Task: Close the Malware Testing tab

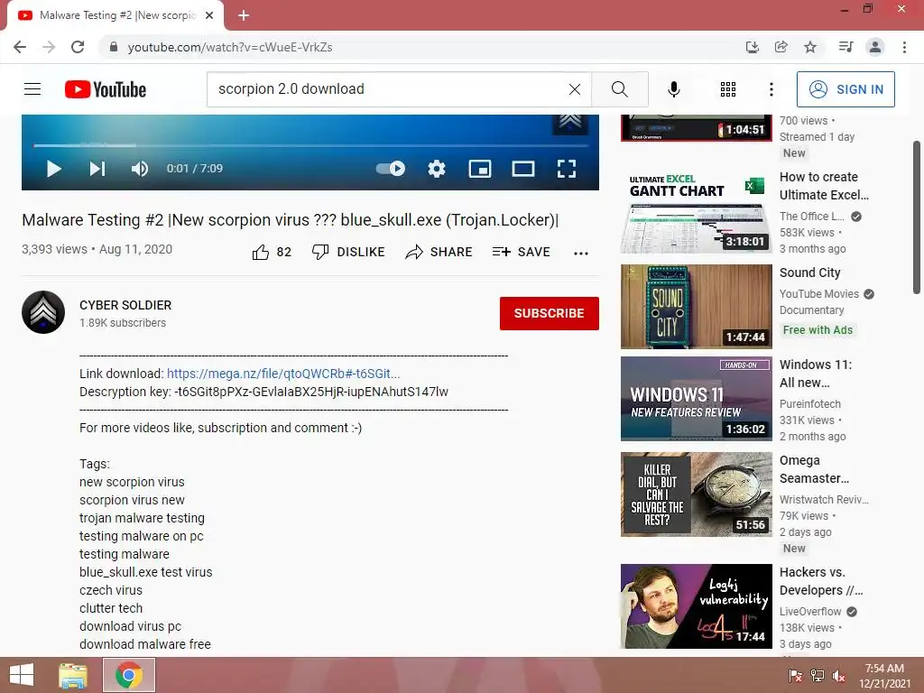Action: [x=209, y=16]
